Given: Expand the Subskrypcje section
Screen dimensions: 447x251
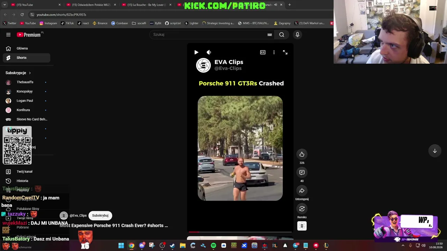Looking at the screenshot, I should tap(18, 73).
